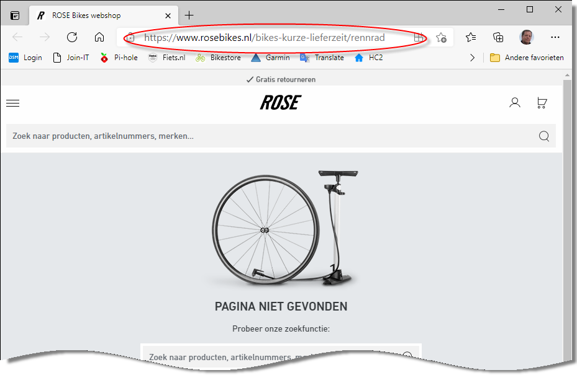Reload the page with refresh button
This screenshot has height=375, width=577.
[71, 37]
